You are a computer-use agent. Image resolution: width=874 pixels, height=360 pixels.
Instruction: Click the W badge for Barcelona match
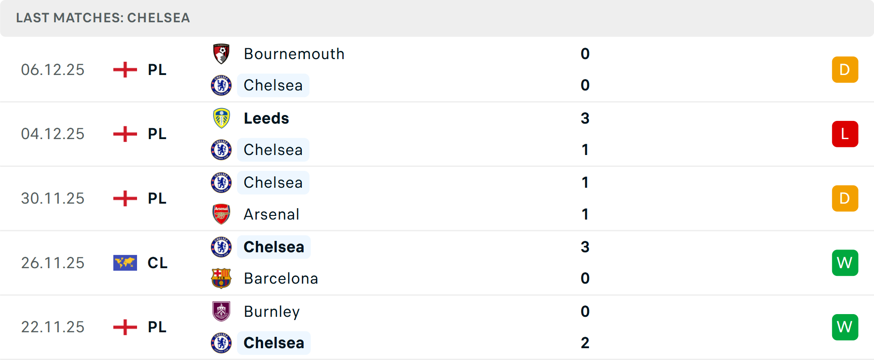(845, 263)
